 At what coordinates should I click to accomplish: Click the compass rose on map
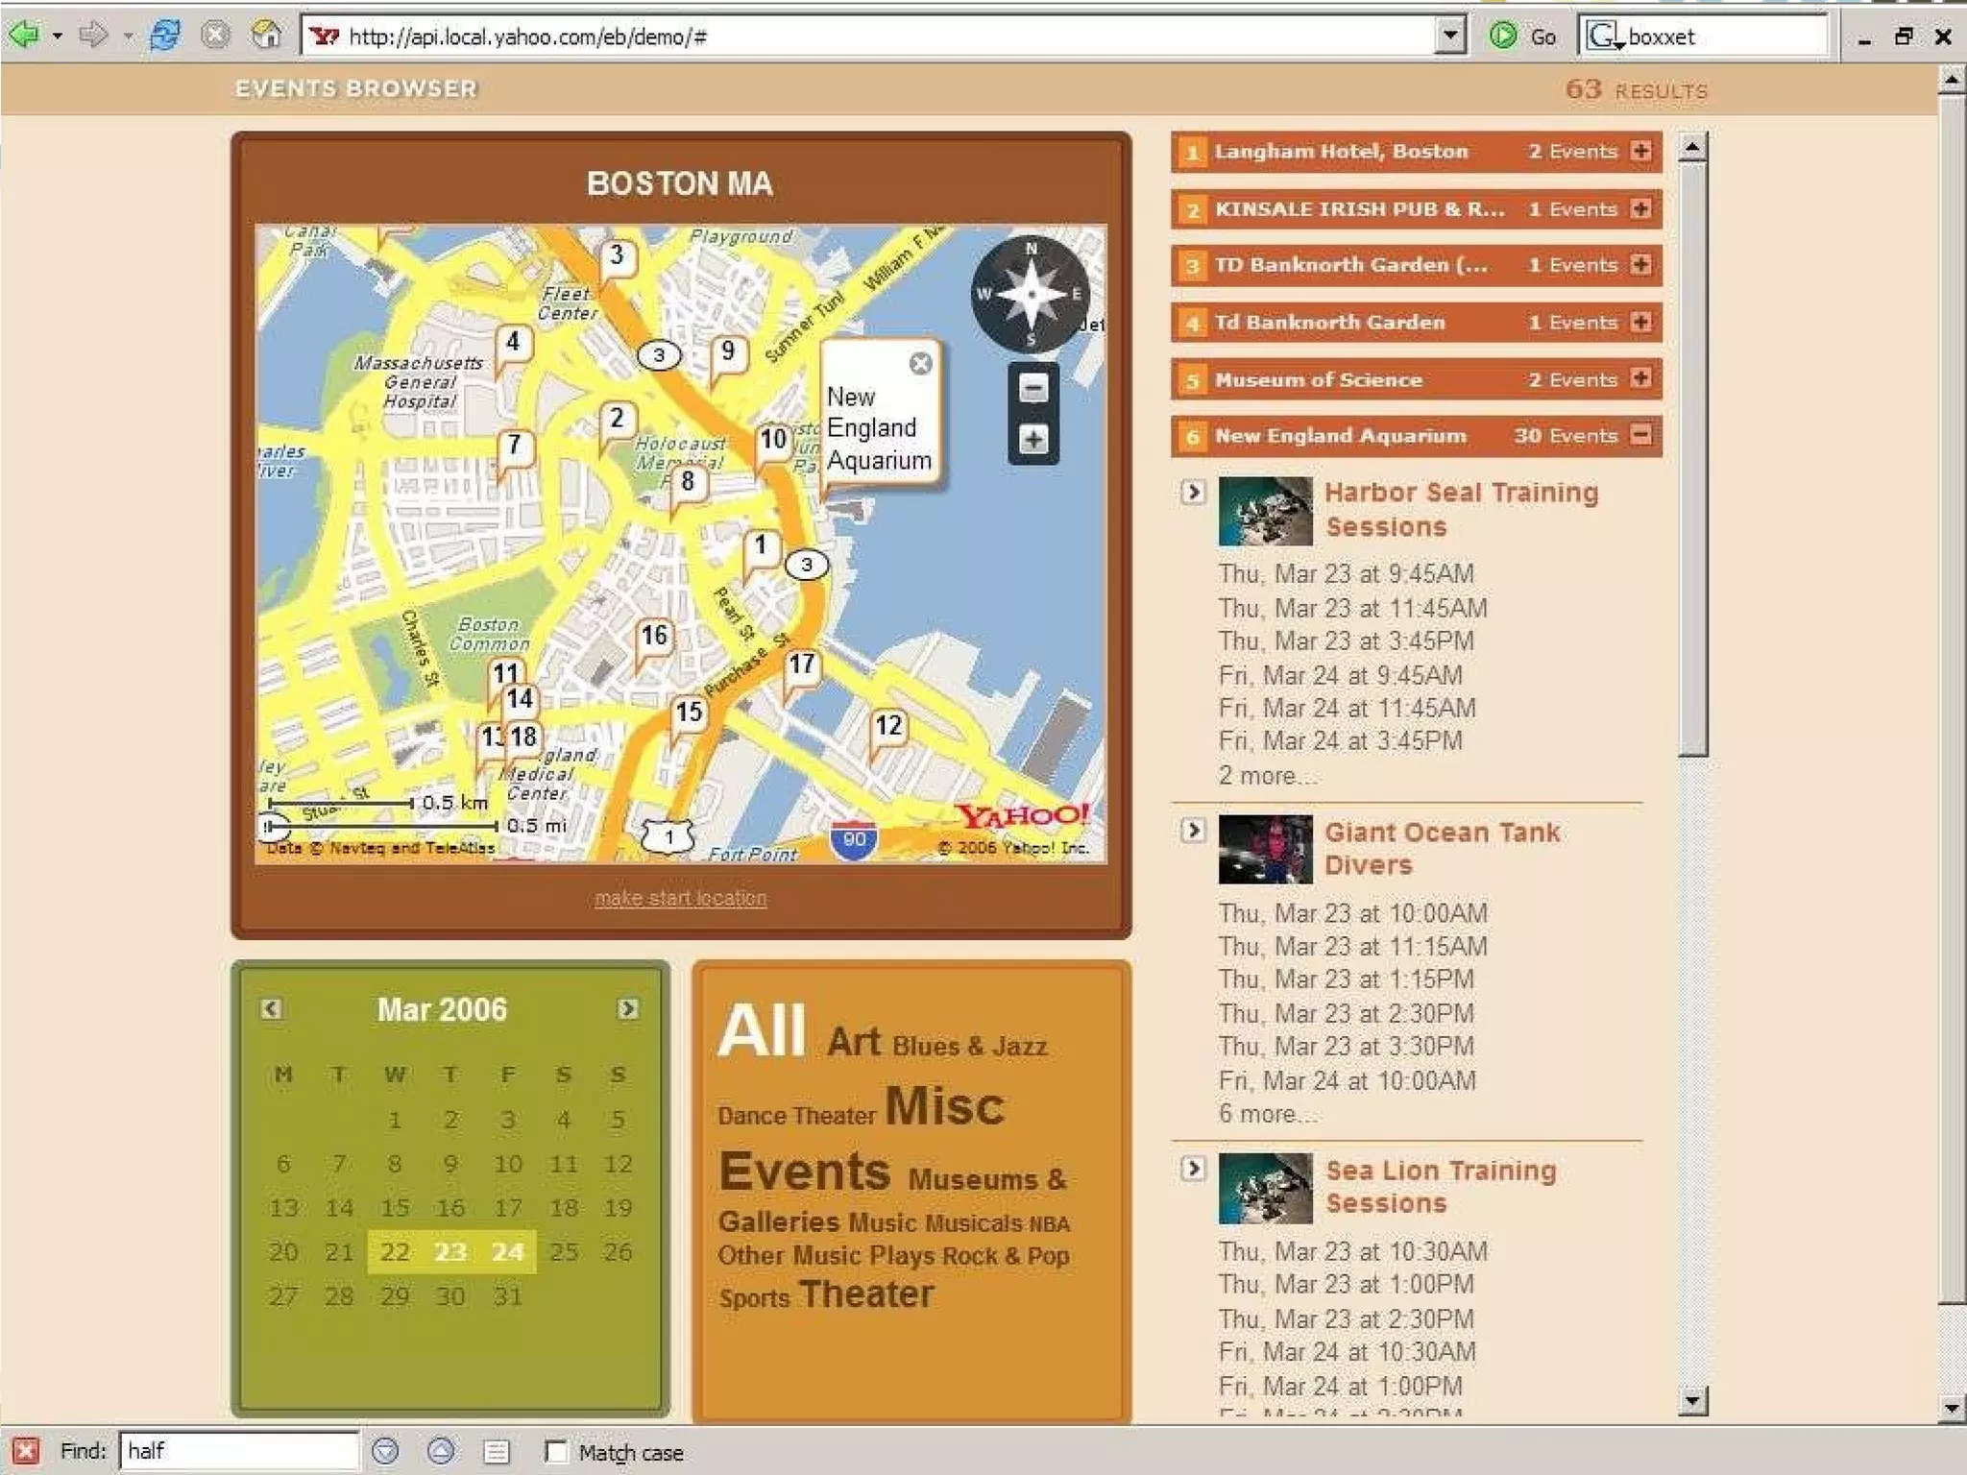pyautogui.click(x=1031, y=294)
